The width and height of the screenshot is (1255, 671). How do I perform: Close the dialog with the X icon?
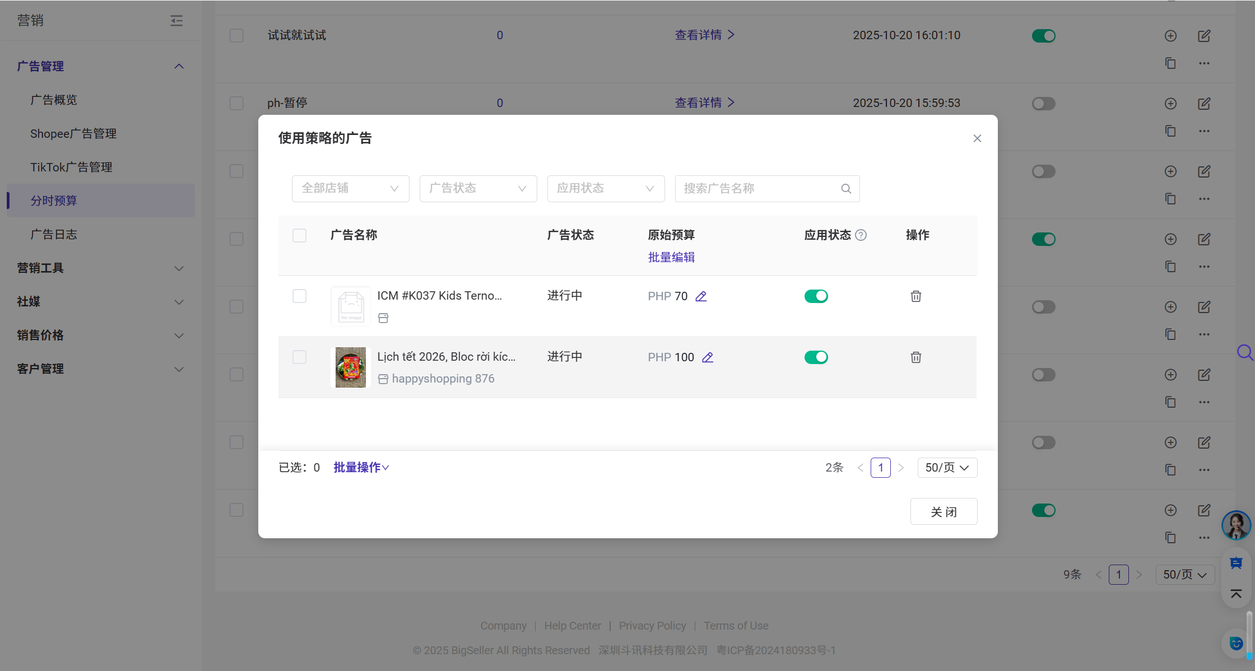pos(977,138)
